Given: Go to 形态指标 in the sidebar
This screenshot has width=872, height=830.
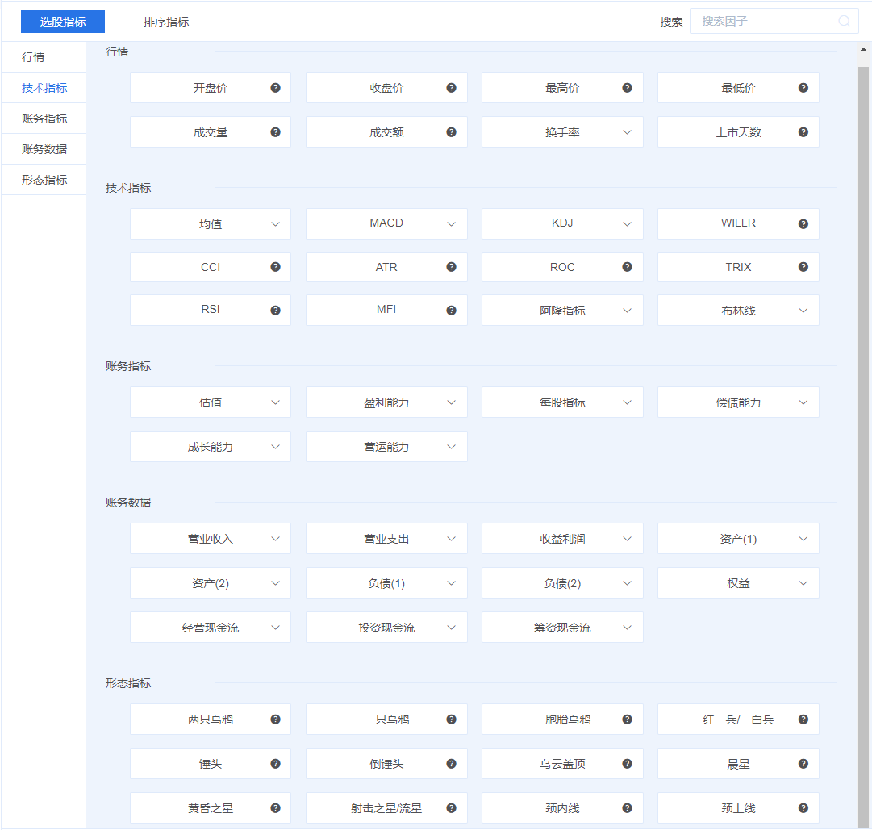Looking at the screenshot, I should (44, 180).
